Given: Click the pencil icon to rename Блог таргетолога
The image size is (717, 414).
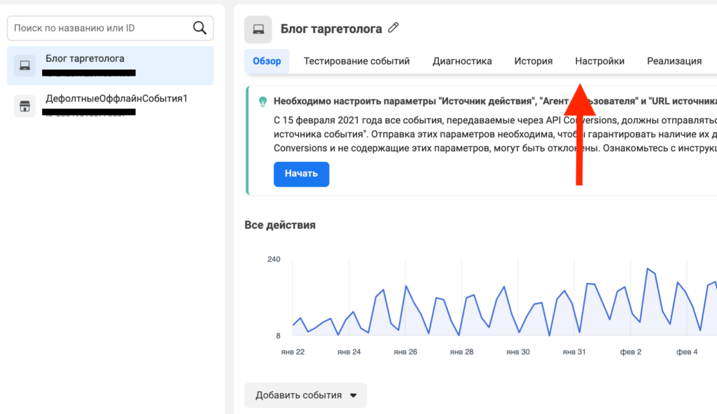Looking at the screenshot, I should [394, 28].
